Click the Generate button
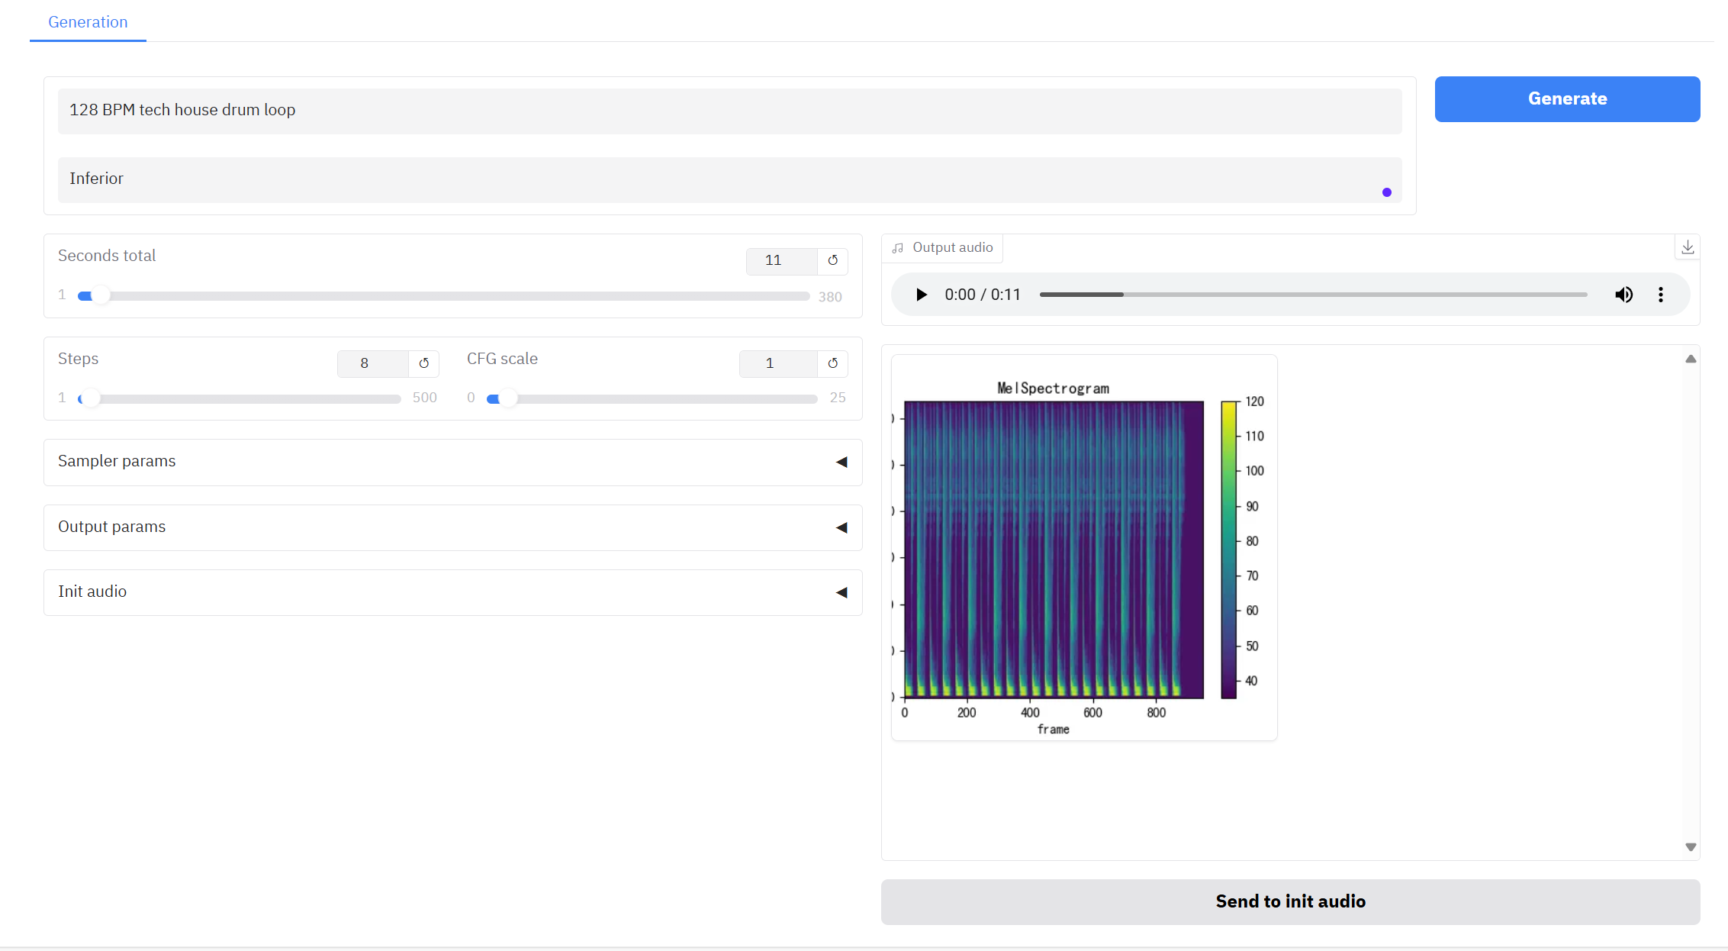The width and height of the screenshot is (1728, 951). coord(1566,98)
